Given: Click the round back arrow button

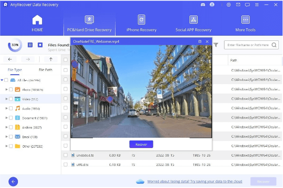Looking at the screenshot, I should (14, 181).
